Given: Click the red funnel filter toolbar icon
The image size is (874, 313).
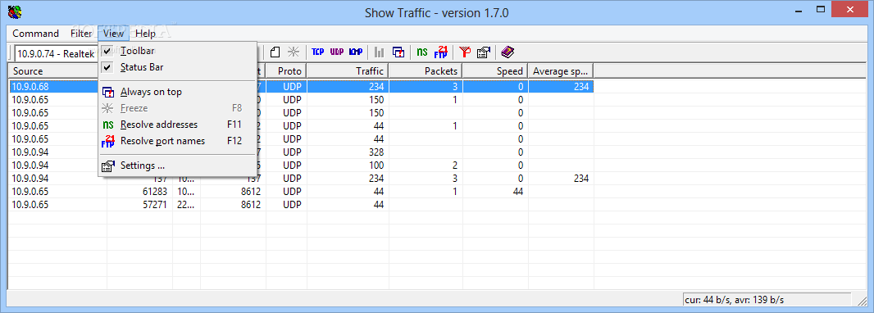Looking at the screenshot, I should [464, 52].
